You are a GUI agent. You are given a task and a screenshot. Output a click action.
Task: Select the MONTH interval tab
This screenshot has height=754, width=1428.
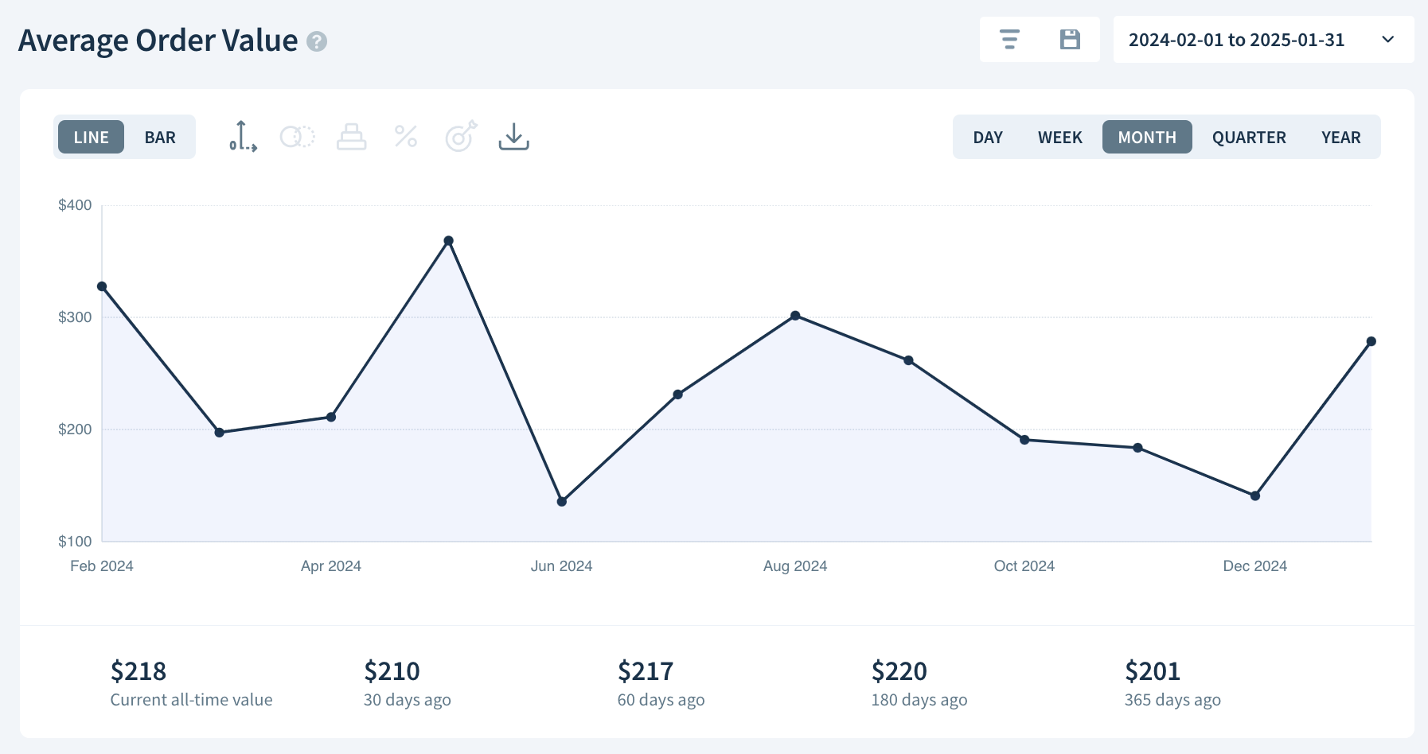[x=1147, y=137]
